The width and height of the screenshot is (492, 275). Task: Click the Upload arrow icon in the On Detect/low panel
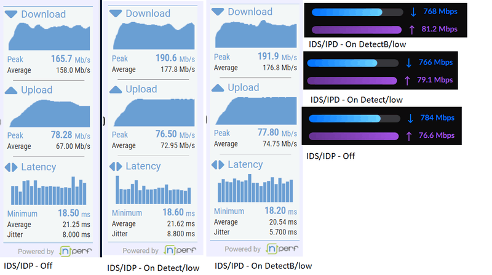(116, 90)
